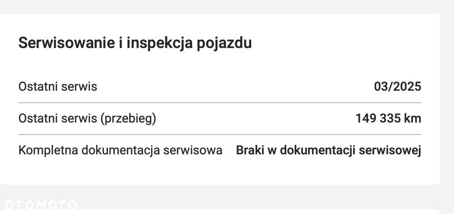This screenshot has height=214, width=454.
Task: Click the "Serwisowanie i inspekcja pojazdu" heading
Action: point(135,43)
